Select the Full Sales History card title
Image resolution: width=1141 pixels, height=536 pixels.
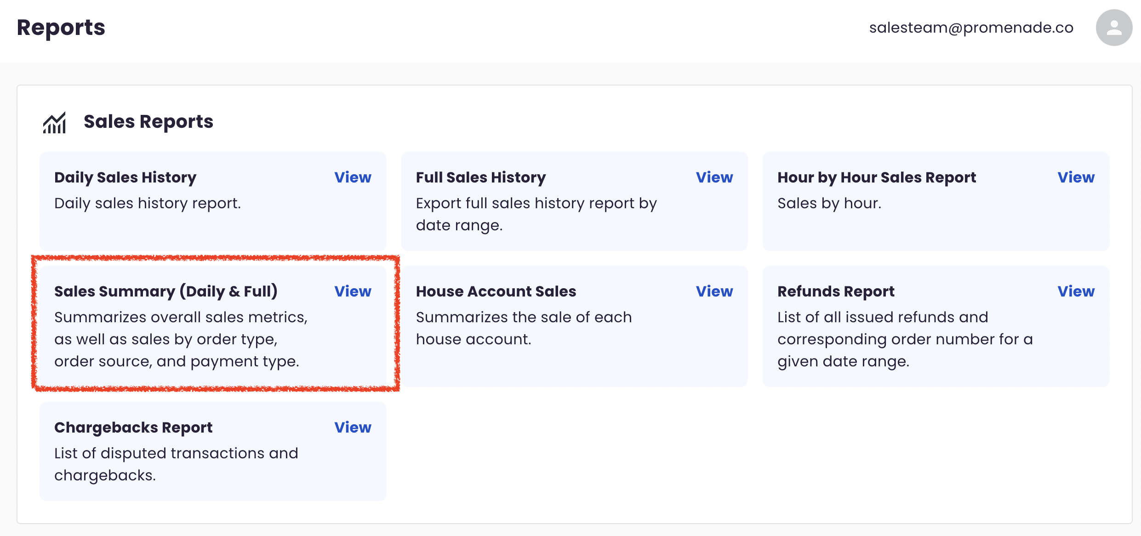point(481,177)
